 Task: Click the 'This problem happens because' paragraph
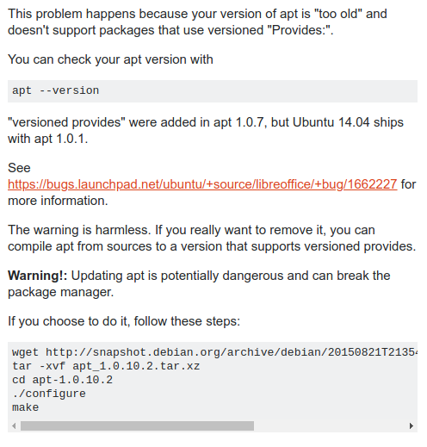click(x=197, y=22)
